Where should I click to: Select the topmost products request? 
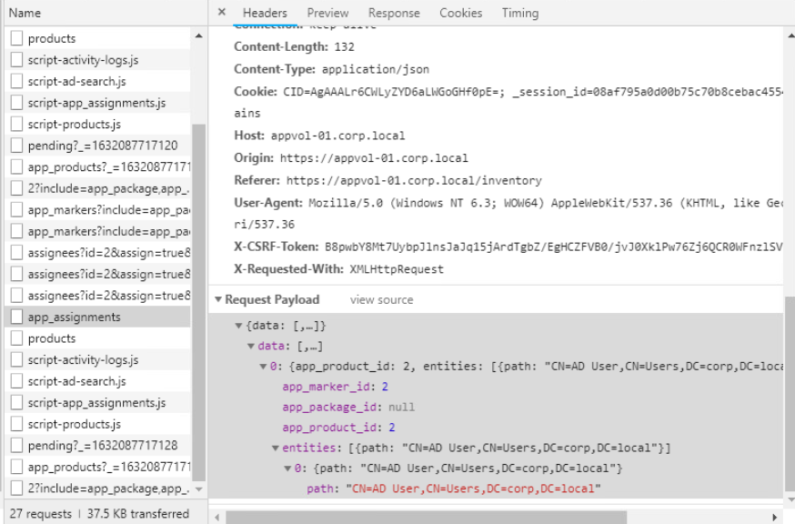pyautogui.click(x=52, y=38)
